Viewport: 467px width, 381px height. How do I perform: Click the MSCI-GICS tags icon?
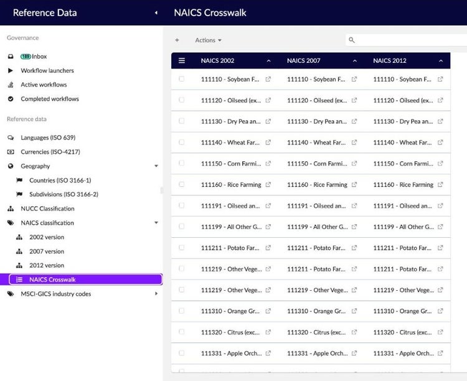click(11, 294)
